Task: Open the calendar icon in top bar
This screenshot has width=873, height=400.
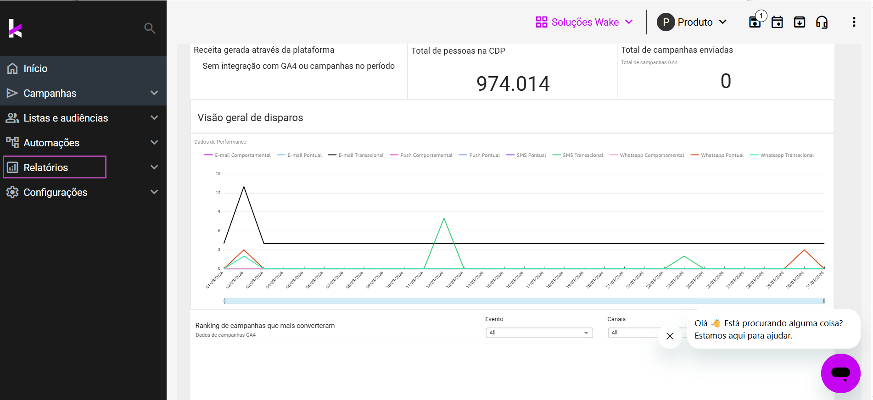Action: point(777,22)
